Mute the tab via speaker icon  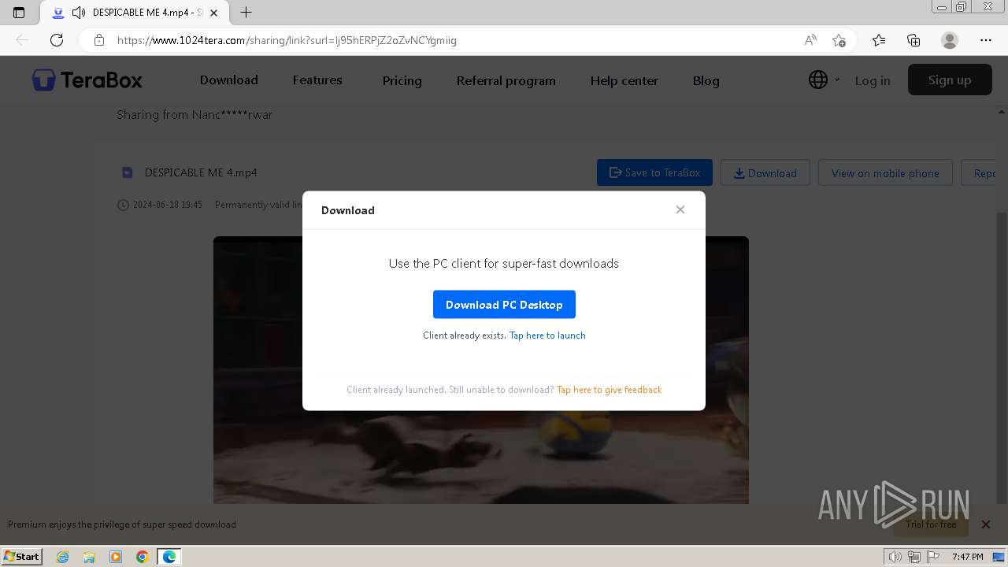(x=78, y=13)
